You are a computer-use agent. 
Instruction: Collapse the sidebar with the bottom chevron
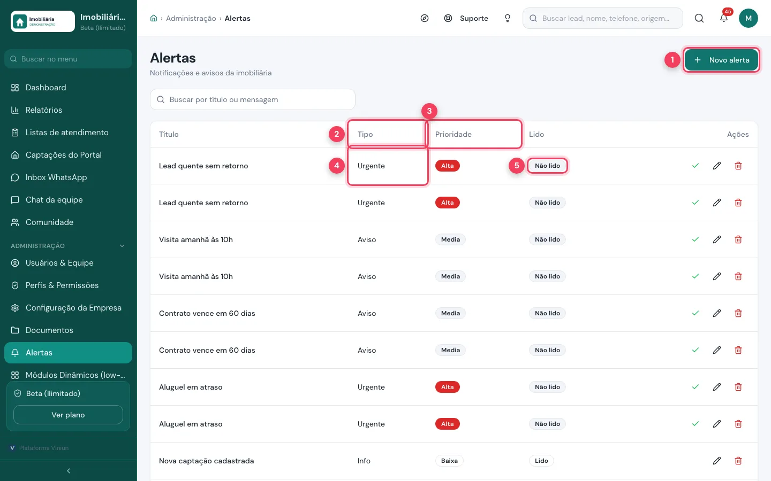tap(69, 471)
